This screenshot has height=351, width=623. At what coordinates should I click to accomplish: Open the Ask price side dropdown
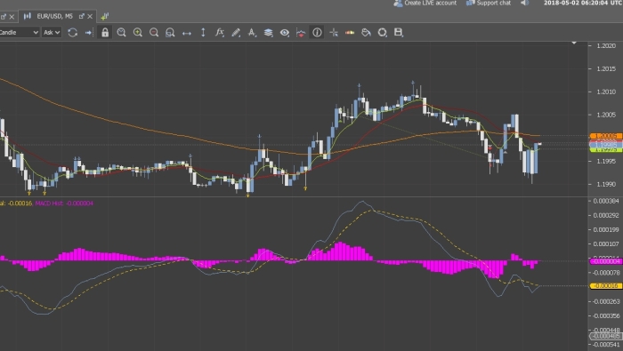52,33
